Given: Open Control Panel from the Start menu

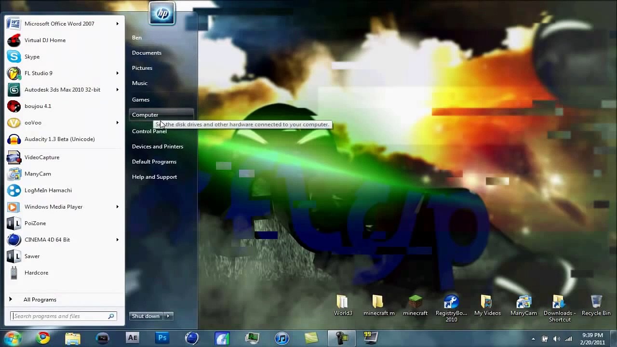Looking at the screenshot, I should (149, 132).
